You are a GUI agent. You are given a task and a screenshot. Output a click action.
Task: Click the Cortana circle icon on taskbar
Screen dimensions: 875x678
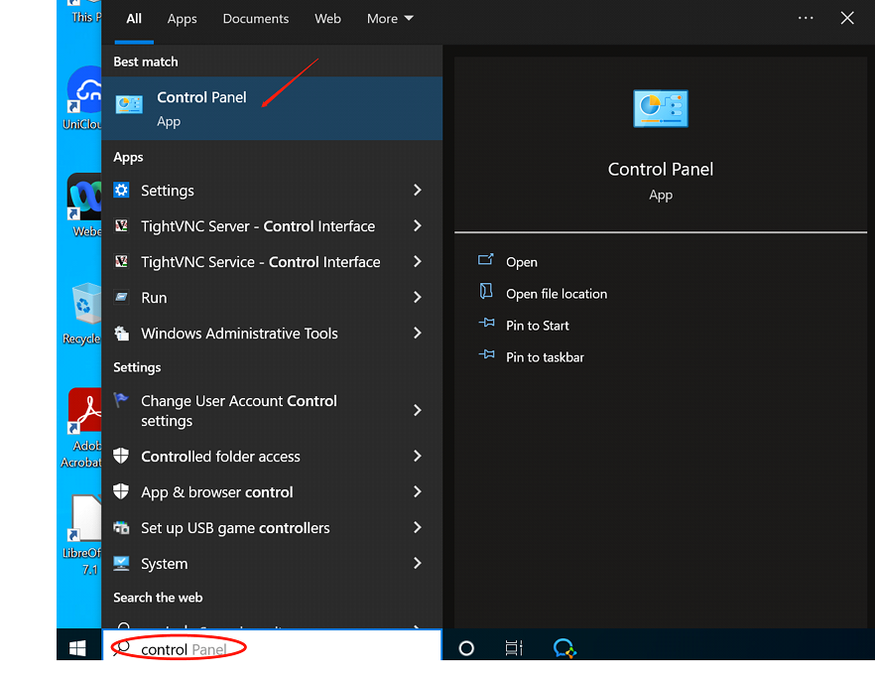point(466,648)
